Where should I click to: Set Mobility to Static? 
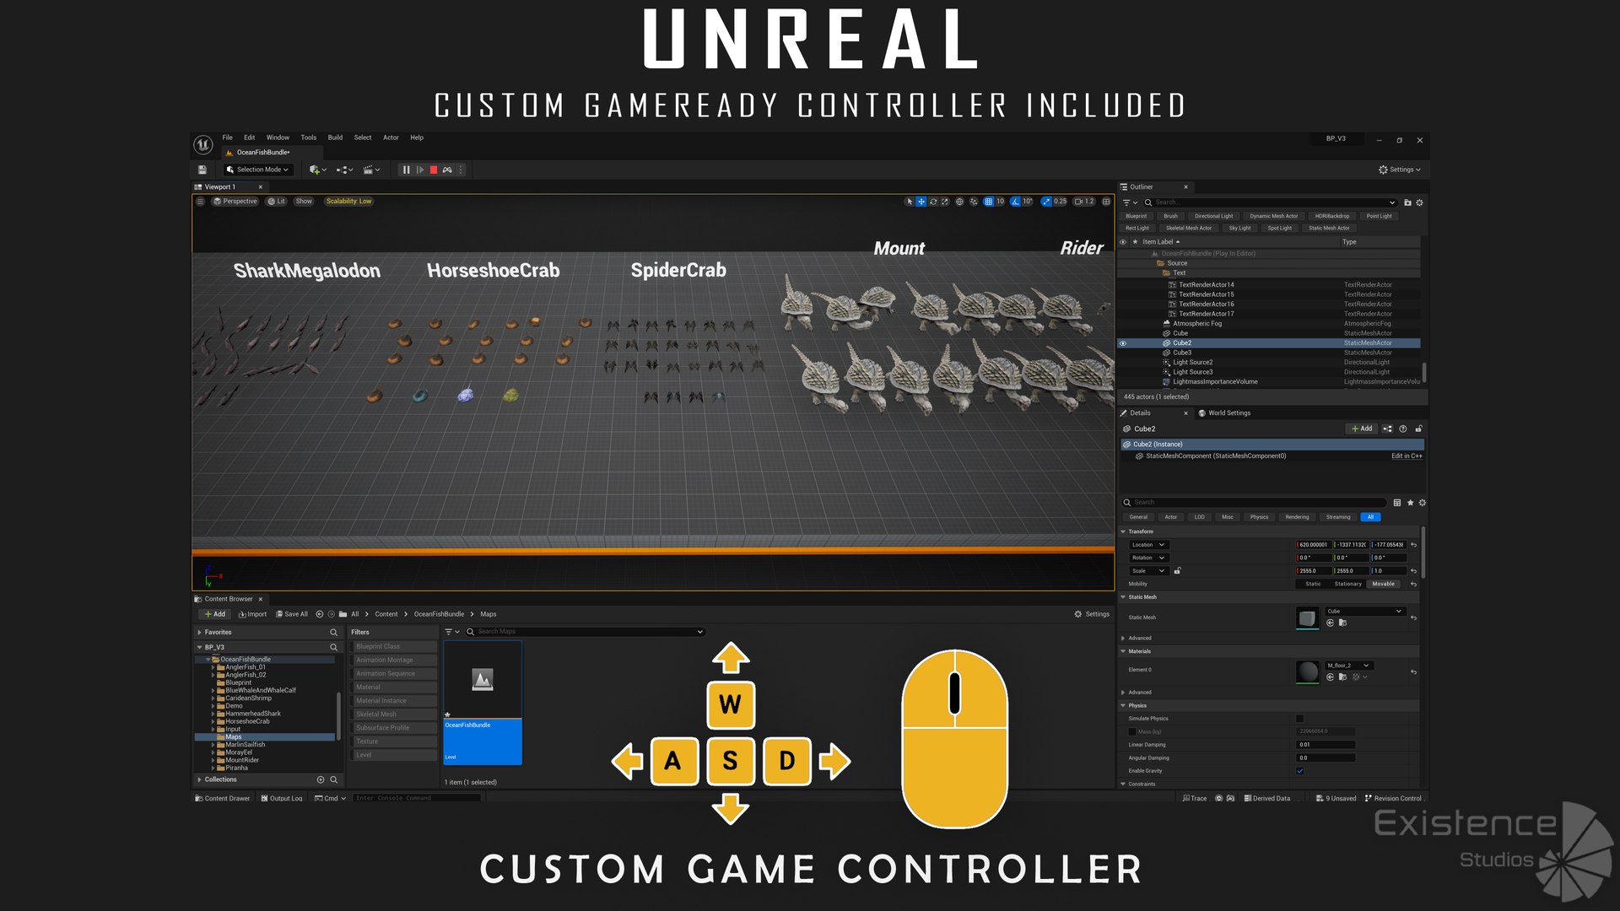pyautogui.click(x=1313, y=584)
